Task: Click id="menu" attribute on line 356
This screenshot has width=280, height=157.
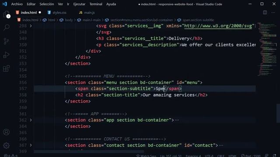Action: tap(188, 82)
